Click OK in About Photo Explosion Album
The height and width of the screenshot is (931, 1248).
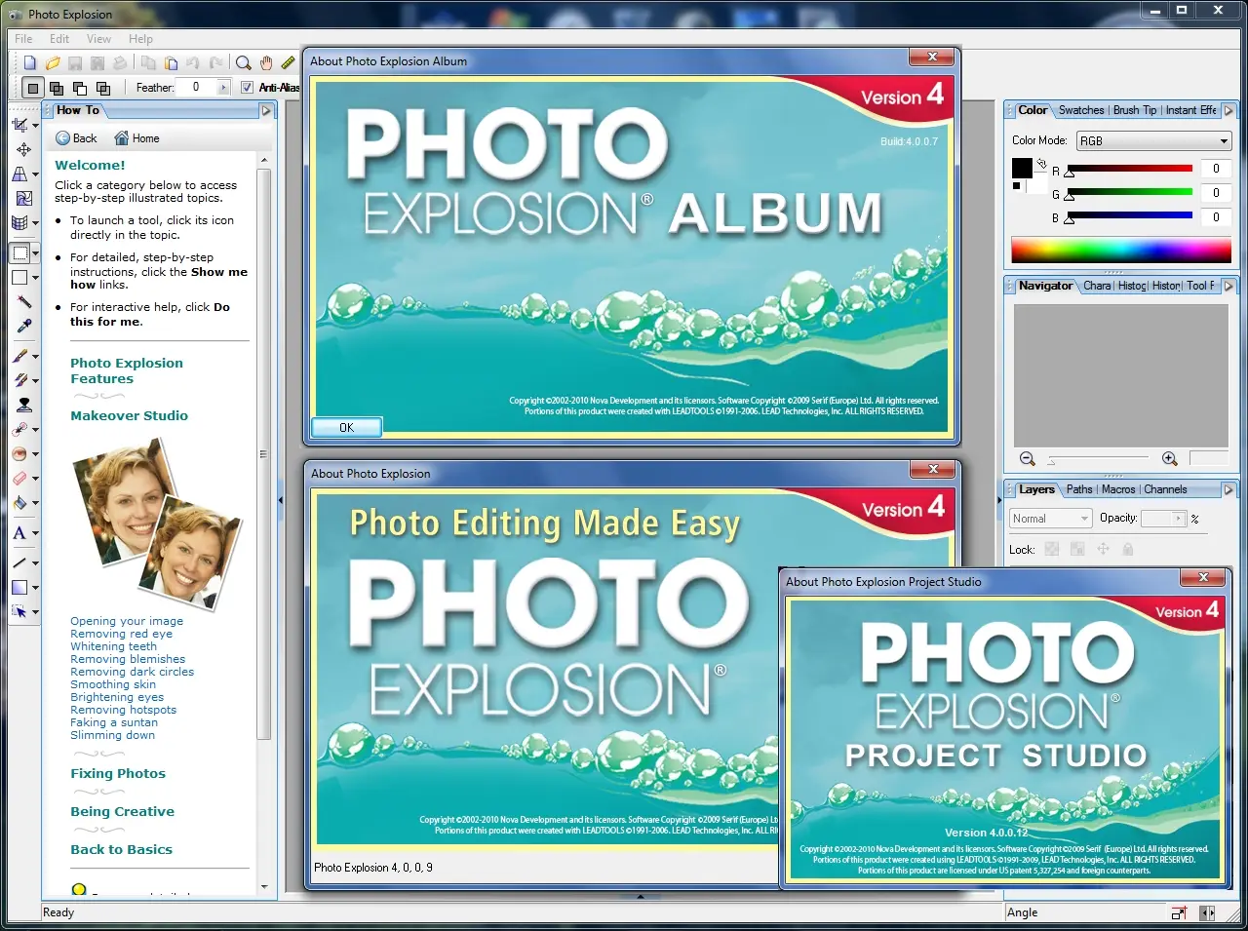(346, 427)
